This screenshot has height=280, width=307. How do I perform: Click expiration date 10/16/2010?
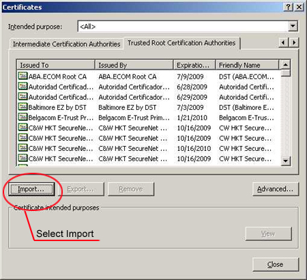pos(194,148)
